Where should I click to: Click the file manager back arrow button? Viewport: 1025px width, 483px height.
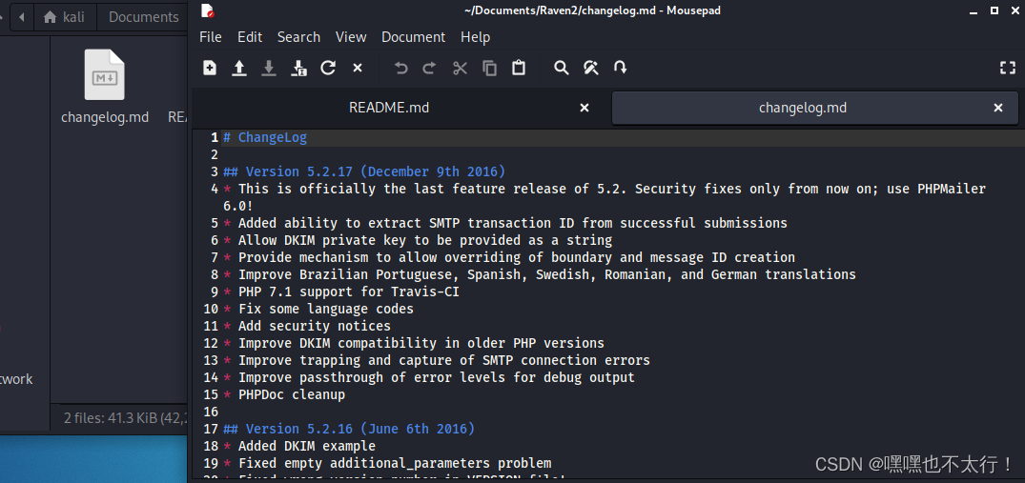(x=22, y=17)
